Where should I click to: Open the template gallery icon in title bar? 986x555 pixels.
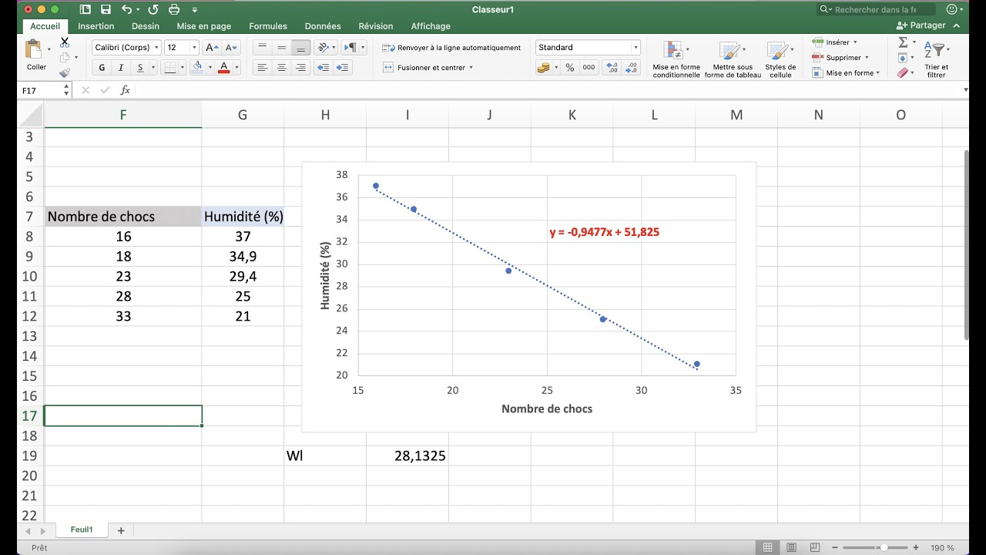pos(85,9)
